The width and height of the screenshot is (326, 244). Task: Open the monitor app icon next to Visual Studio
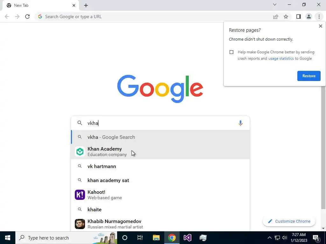point(203,238)
